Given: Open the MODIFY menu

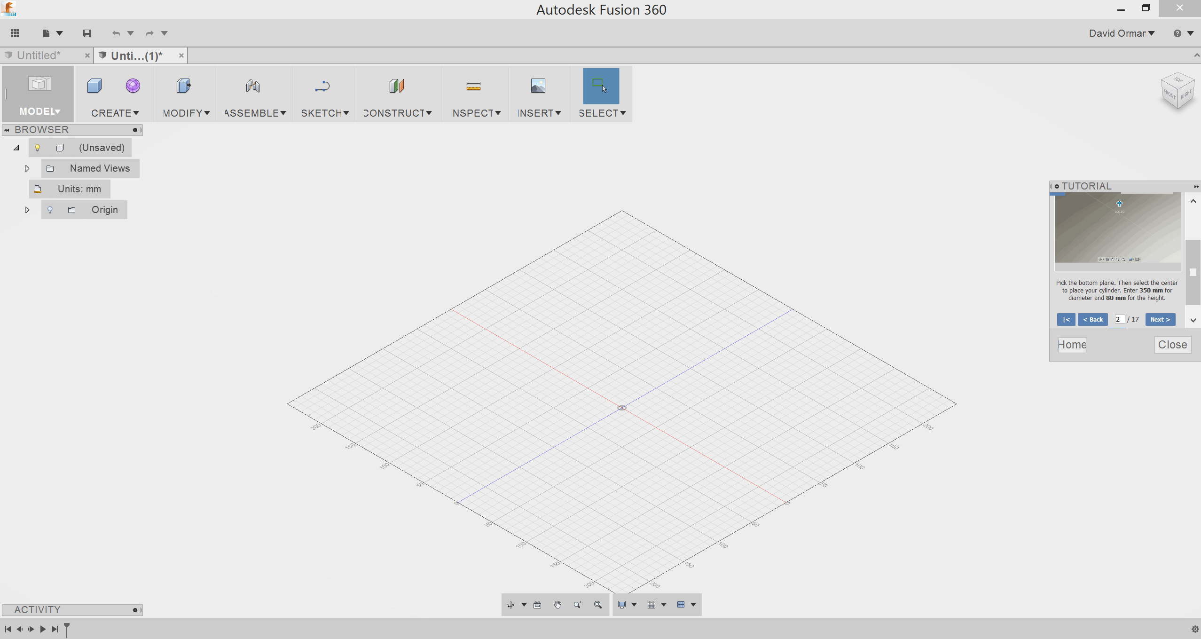Looking at the screenshot, I should point(186,113).
